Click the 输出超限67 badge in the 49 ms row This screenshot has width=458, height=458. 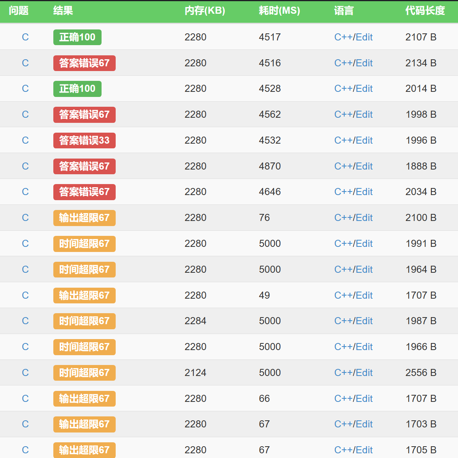[x=84, y=295]
